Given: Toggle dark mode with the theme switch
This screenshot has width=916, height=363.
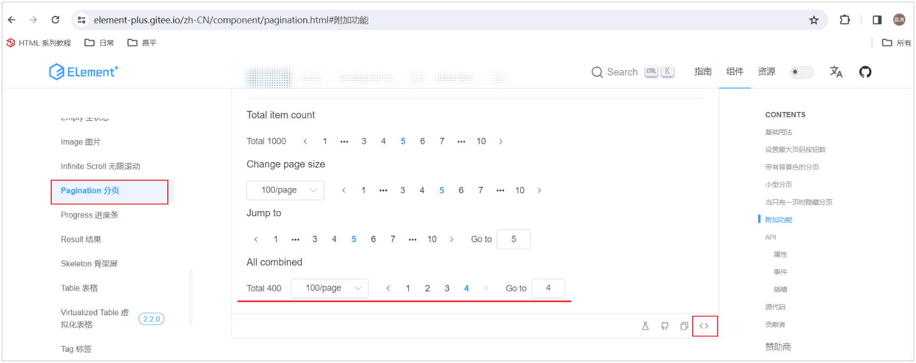Looking at the screenshot, I should pos(801,71).
